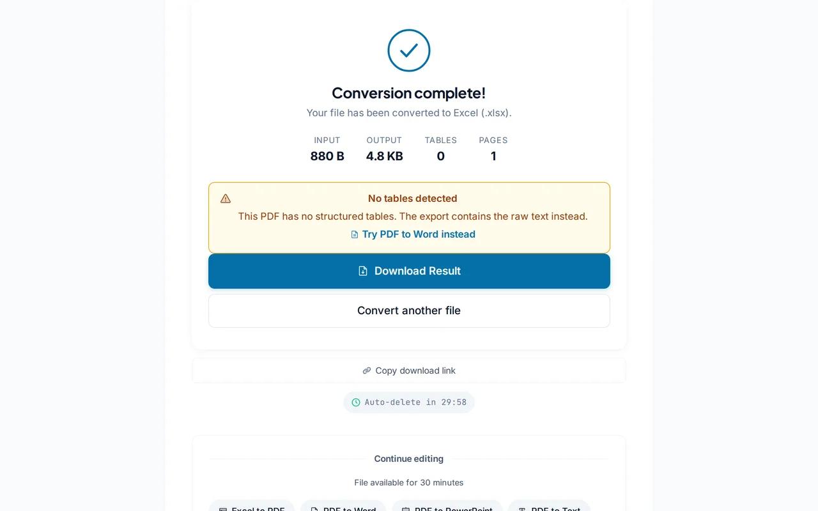The image size is (818, 511).
Task: Click the conversion complete checkmark icon
Action: click(409, 50)
